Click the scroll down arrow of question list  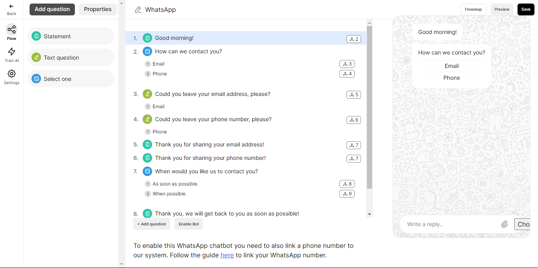coord(369,214)
